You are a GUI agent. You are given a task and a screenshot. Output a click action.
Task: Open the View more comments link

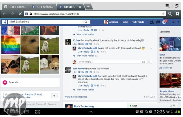76,97
